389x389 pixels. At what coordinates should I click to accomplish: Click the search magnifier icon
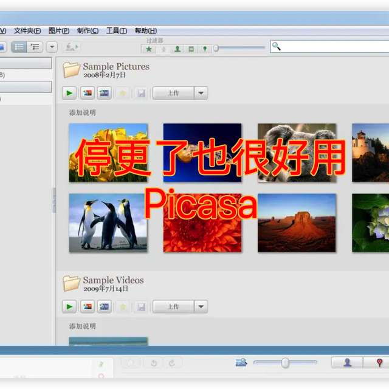[276, 46]
